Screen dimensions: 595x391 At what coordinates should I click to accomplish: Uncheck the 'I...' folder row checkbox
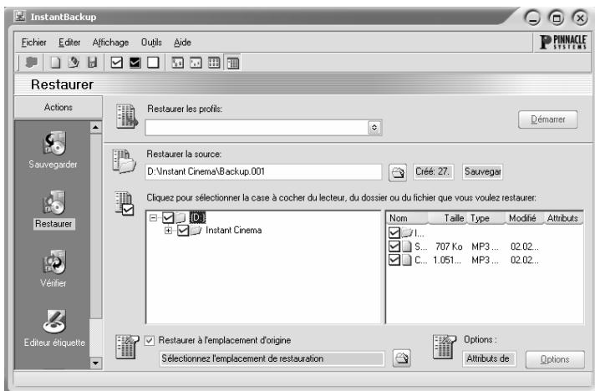tap(394, 232)
